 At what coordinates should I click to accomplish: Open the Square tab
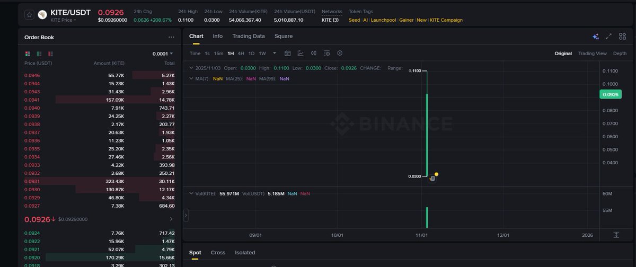coord(284,36)
